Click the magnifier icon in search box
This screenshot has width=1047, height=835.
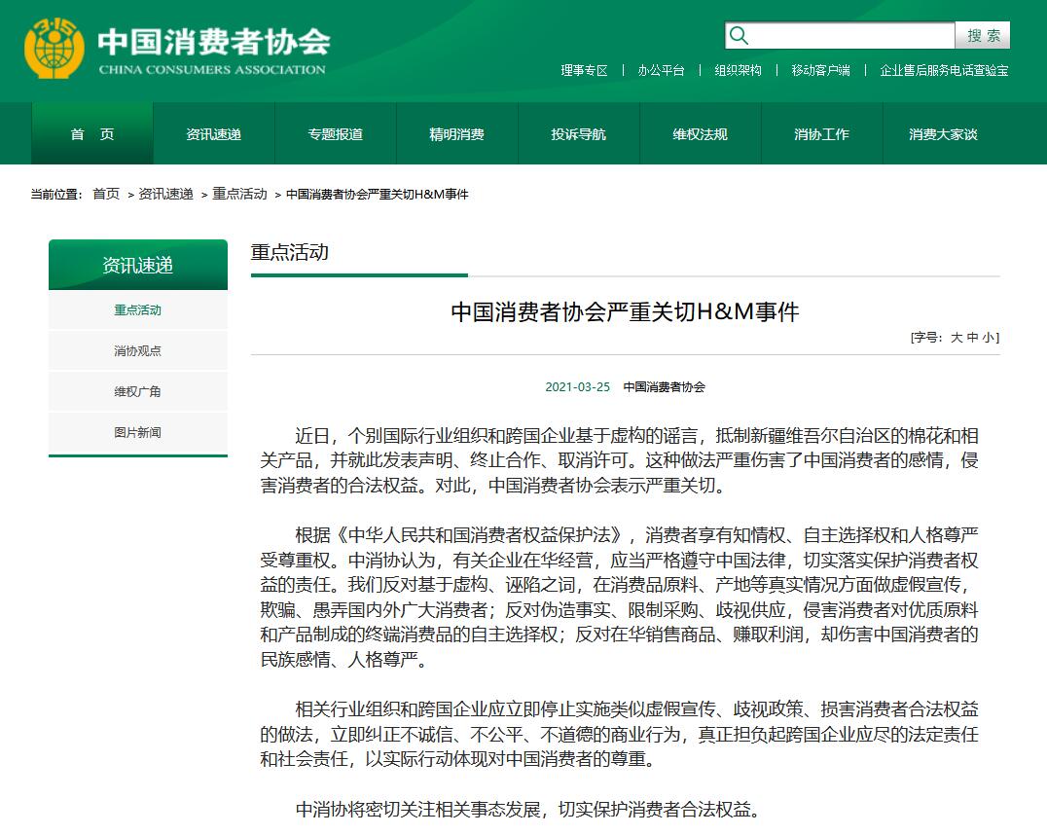tap(740, 36)
